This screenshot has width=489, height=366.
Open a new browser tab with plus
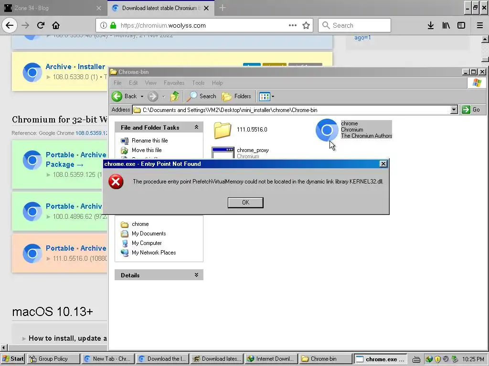tap(223, 8)
